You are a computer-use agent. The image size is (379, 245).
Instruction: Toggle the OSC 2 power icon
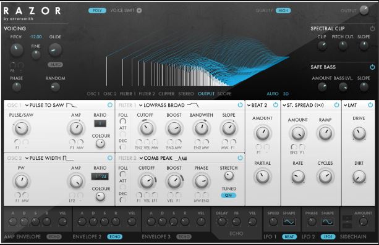coord(109,157)
